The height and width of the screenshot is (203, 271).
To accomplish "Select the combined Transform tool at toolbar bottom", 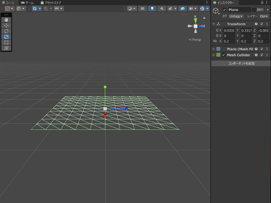I will 6,48.
